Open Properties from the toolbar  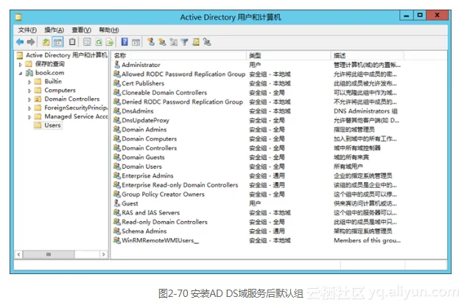tap(87, 42)
